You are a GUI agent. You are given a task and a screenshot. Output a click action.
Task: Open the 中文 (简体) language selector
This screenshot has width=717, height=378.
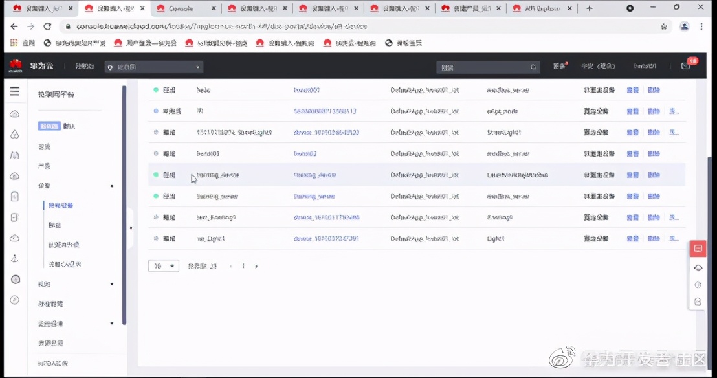click(x=597, y=66)
